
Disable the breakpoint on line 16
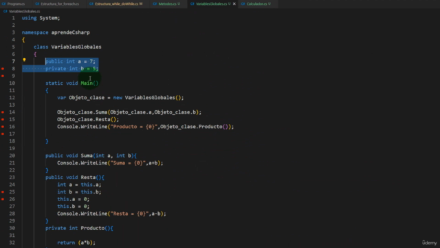tap(3, 127)
